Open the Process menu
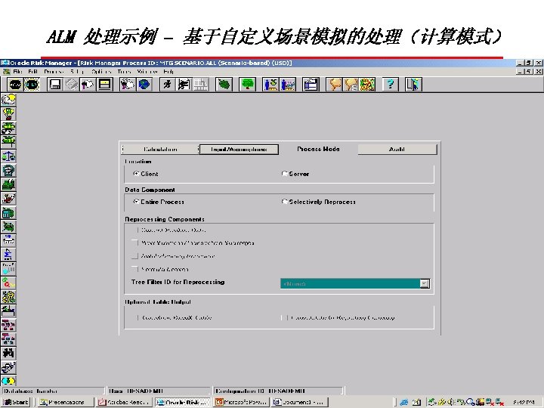The width and height of the screenshot is (544, 408). (54, 72)
